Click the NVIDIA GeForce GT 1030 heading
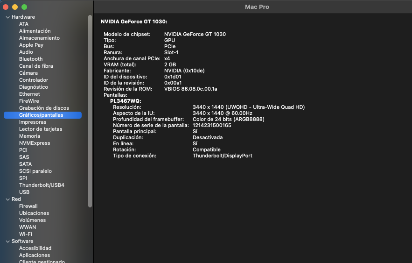The height and width of the screenshot is (263, 412). pos(134,21)
